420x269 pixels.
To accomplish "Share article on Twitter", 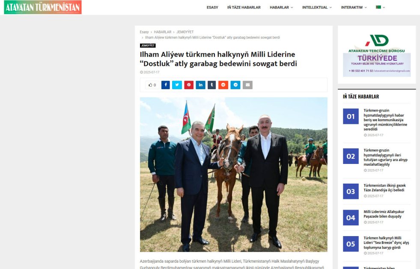I will click(x=177, y=85).
